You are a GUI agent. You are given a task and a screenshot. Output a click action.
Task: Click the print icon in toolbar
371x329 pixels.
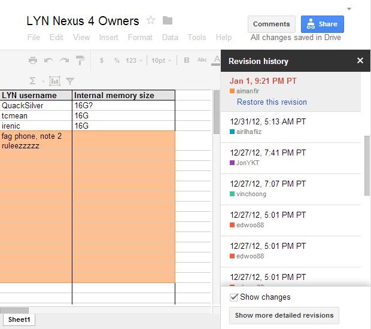coord(33,60)
